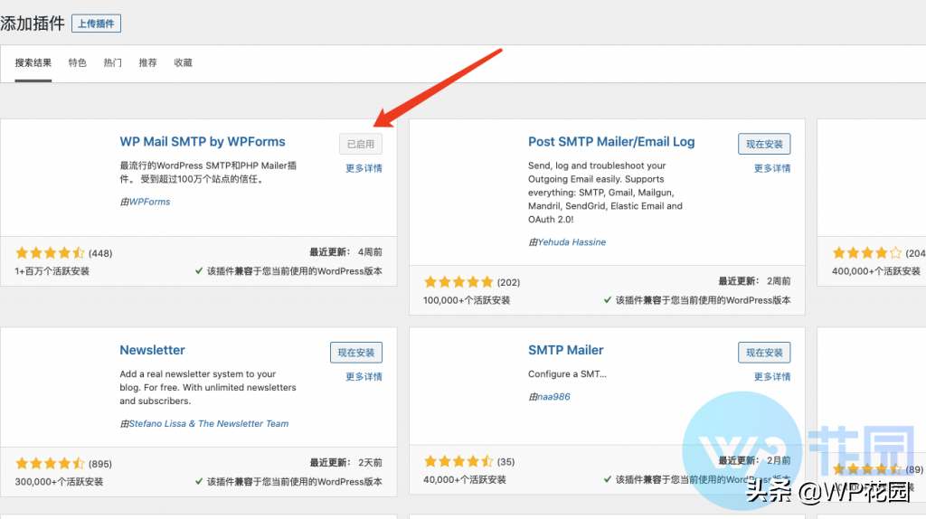The width and height of the screenshot is (926, 519).
Task: Click the star rating of Post SMTP Mailer (202)
Action: pyautogui.click(x=458, y=282)
